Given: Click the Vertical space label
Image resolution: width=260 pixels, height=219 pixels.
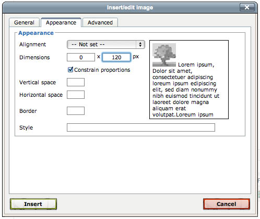Looking at the screenshot, I should 38,82.
